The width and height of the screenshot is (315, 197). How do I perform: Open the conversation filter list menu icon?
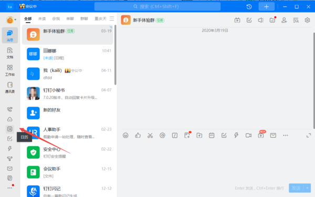(112, 19)
